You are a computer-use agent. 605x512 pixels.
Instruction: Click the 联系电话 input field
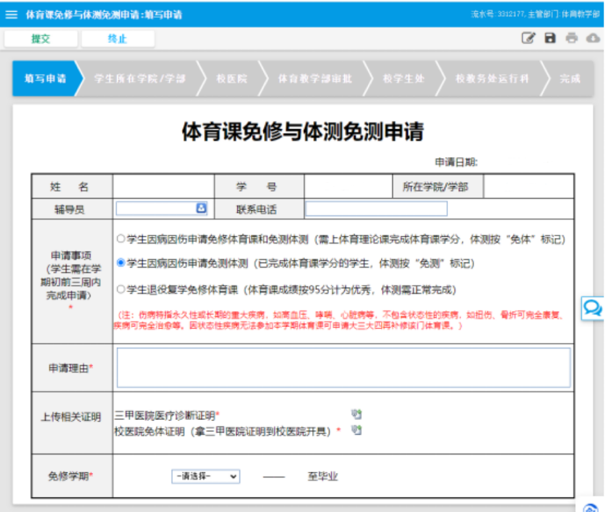coord(375,209)
